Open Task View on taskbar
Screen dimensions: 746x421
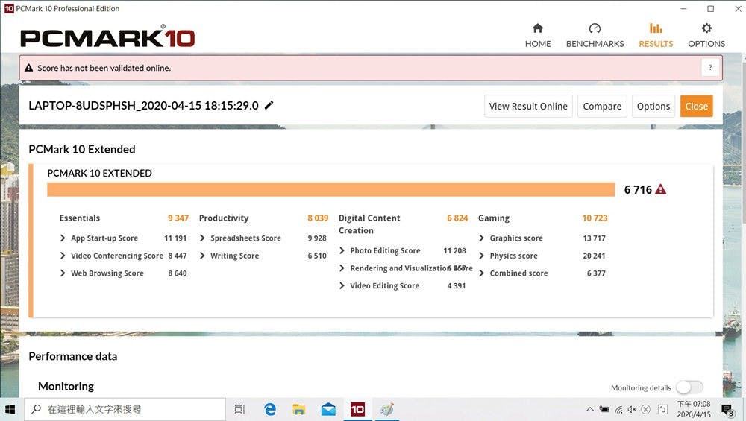coord(239,409)
